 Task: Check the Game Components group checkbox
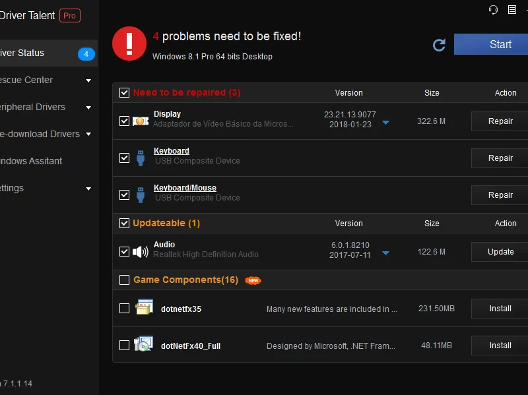pos(124,280)
